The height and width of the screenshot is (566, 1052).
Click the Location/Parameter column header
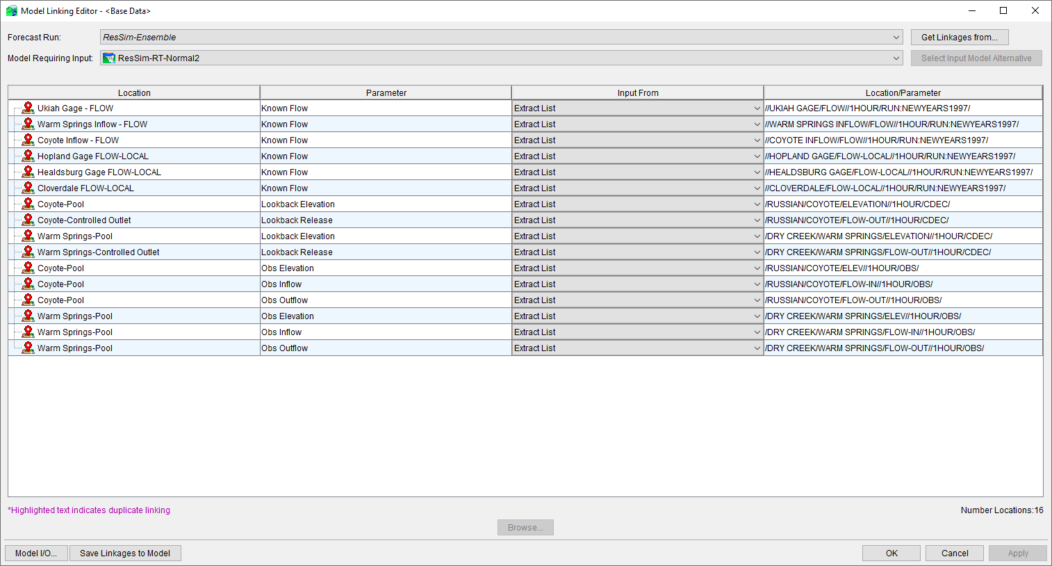click(x=903, y=92)
